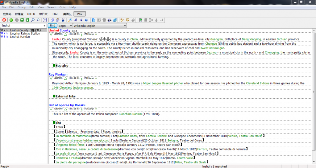This screenshot has width=316, height=168.
Task: Click down triangle under Linshui County heading
Action: tap(51, 35)
